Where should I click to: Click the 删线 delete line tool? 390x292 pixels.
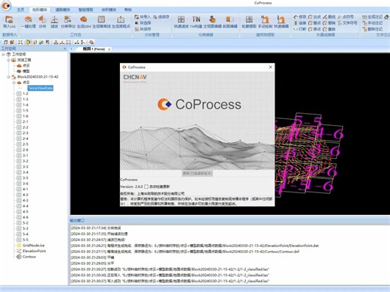coord(329,16)
